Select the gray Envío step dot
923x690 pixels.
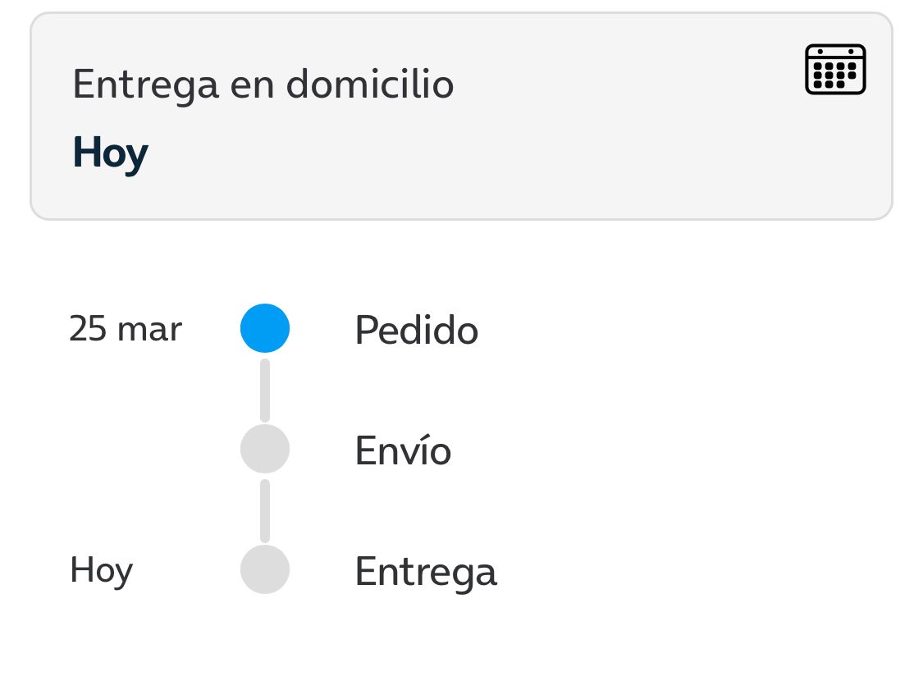[x=265, y=449]
